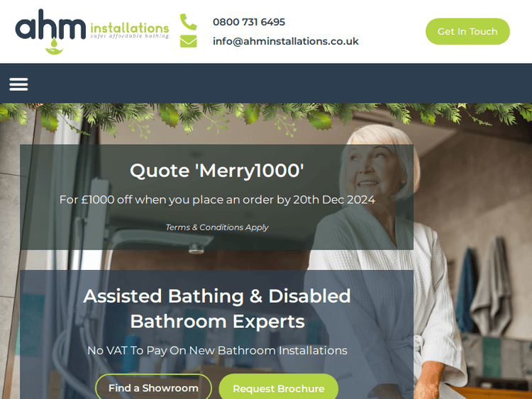Click the green envelope email icon
532x399 pixels.
tap(188, 41)
